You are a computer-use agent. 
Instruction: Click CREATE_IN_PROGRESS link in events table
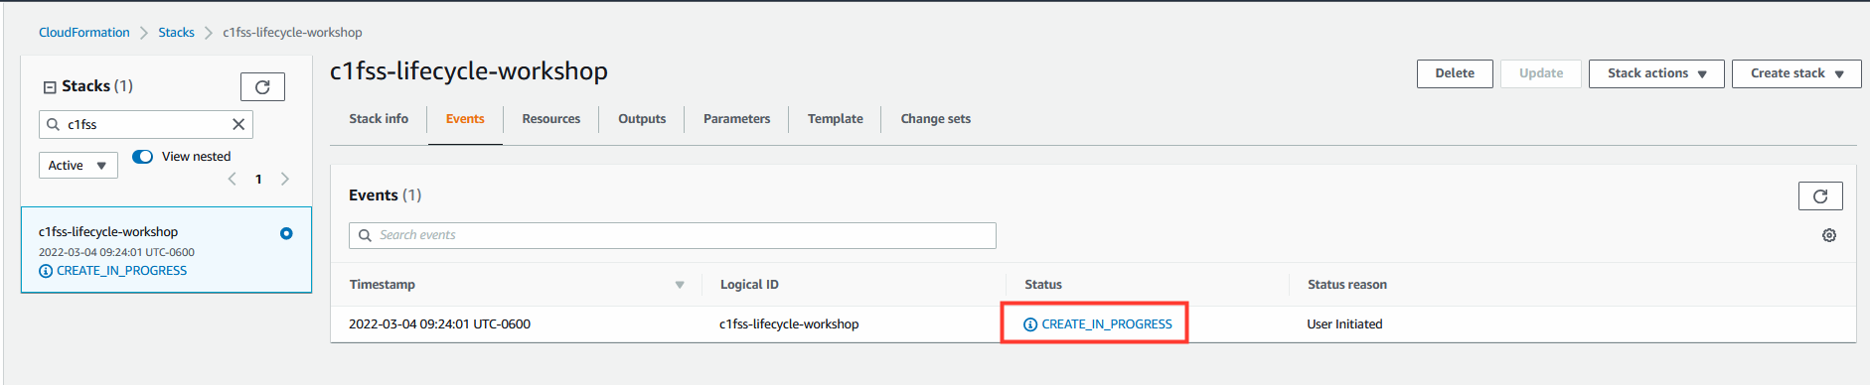pos(1107,324)
